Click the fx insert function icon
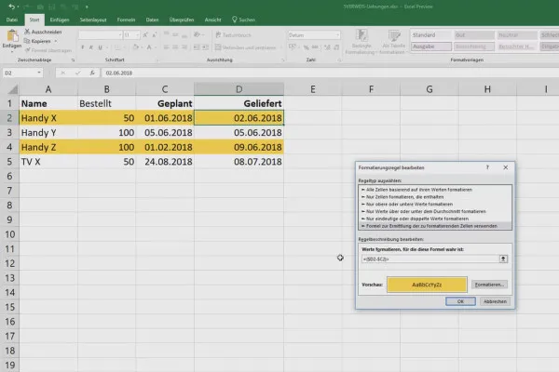Screen dimensions: 559x372 coord(92,73)
